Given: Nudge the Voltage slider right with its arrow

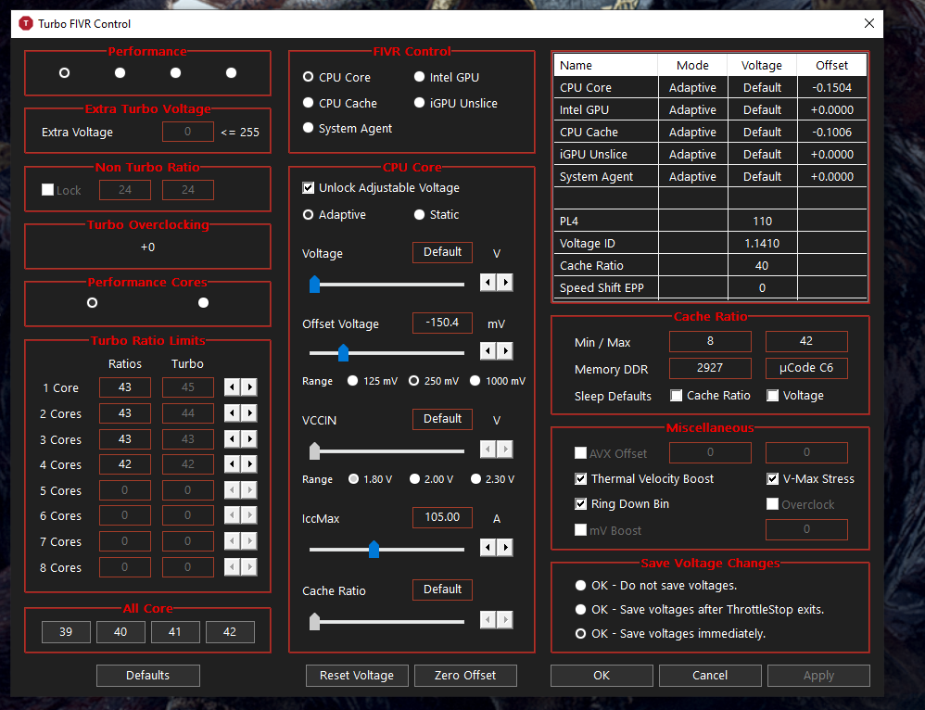Looking at the screenshot, I should pyautogui.click(x=505, y=283).
